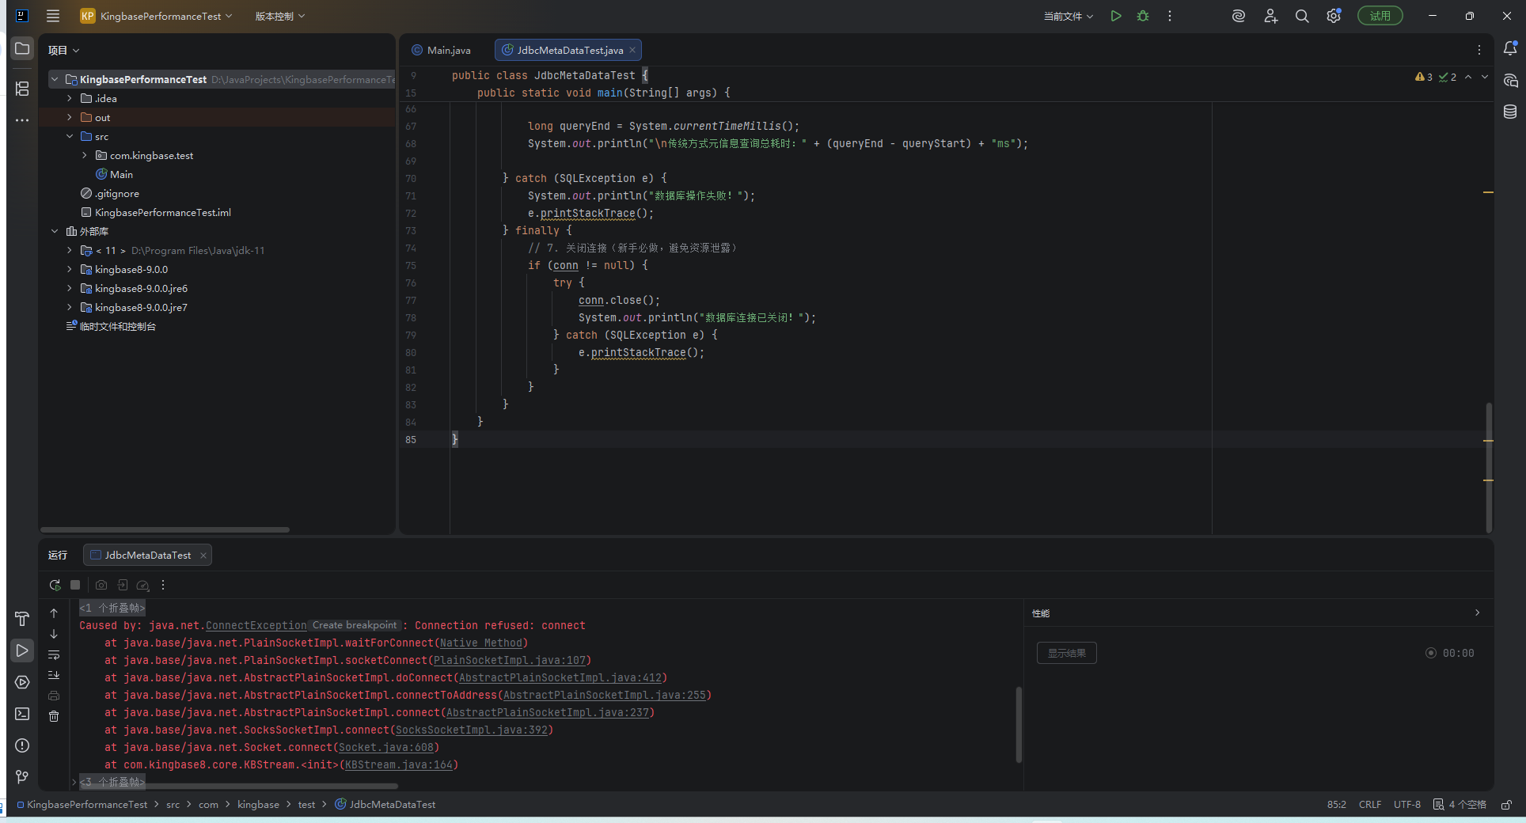The image size is (1526, 823).
Task: Collapse the src folder
Action: coord(70,137)
